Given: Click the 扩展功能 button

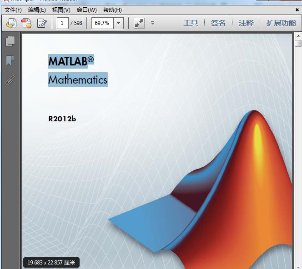Looking at the screenshot, I should click(x=281, y=23).
